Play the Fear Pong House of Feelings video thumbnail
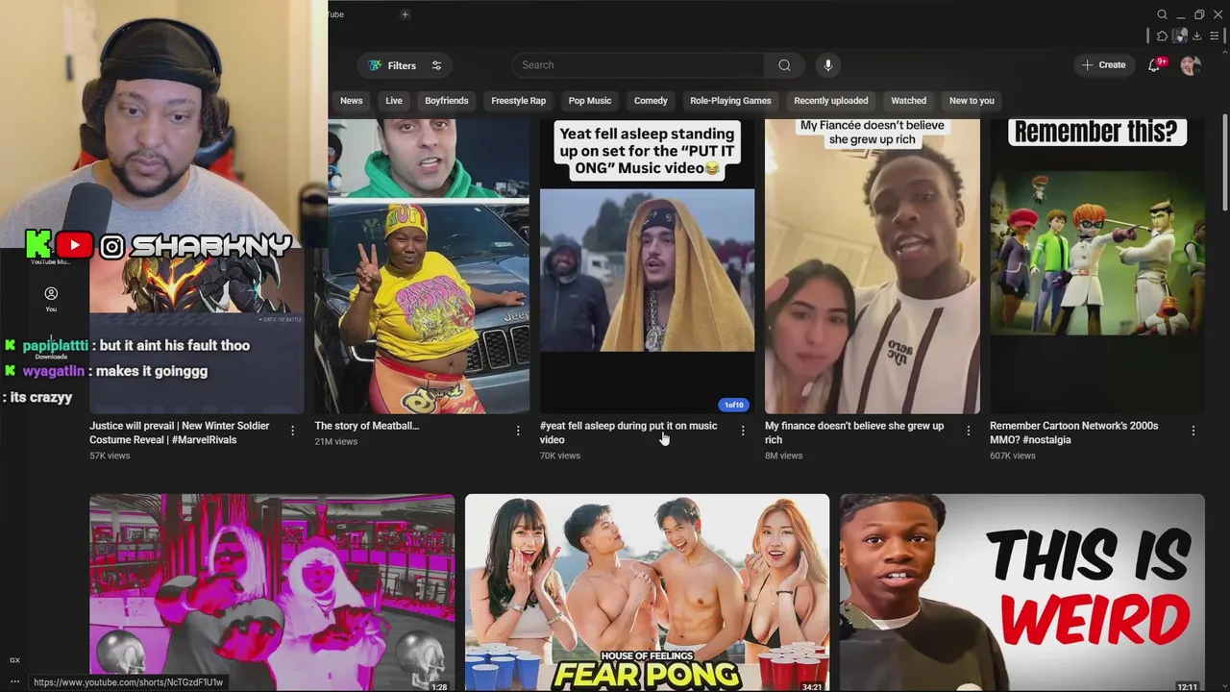 point(647,592)
